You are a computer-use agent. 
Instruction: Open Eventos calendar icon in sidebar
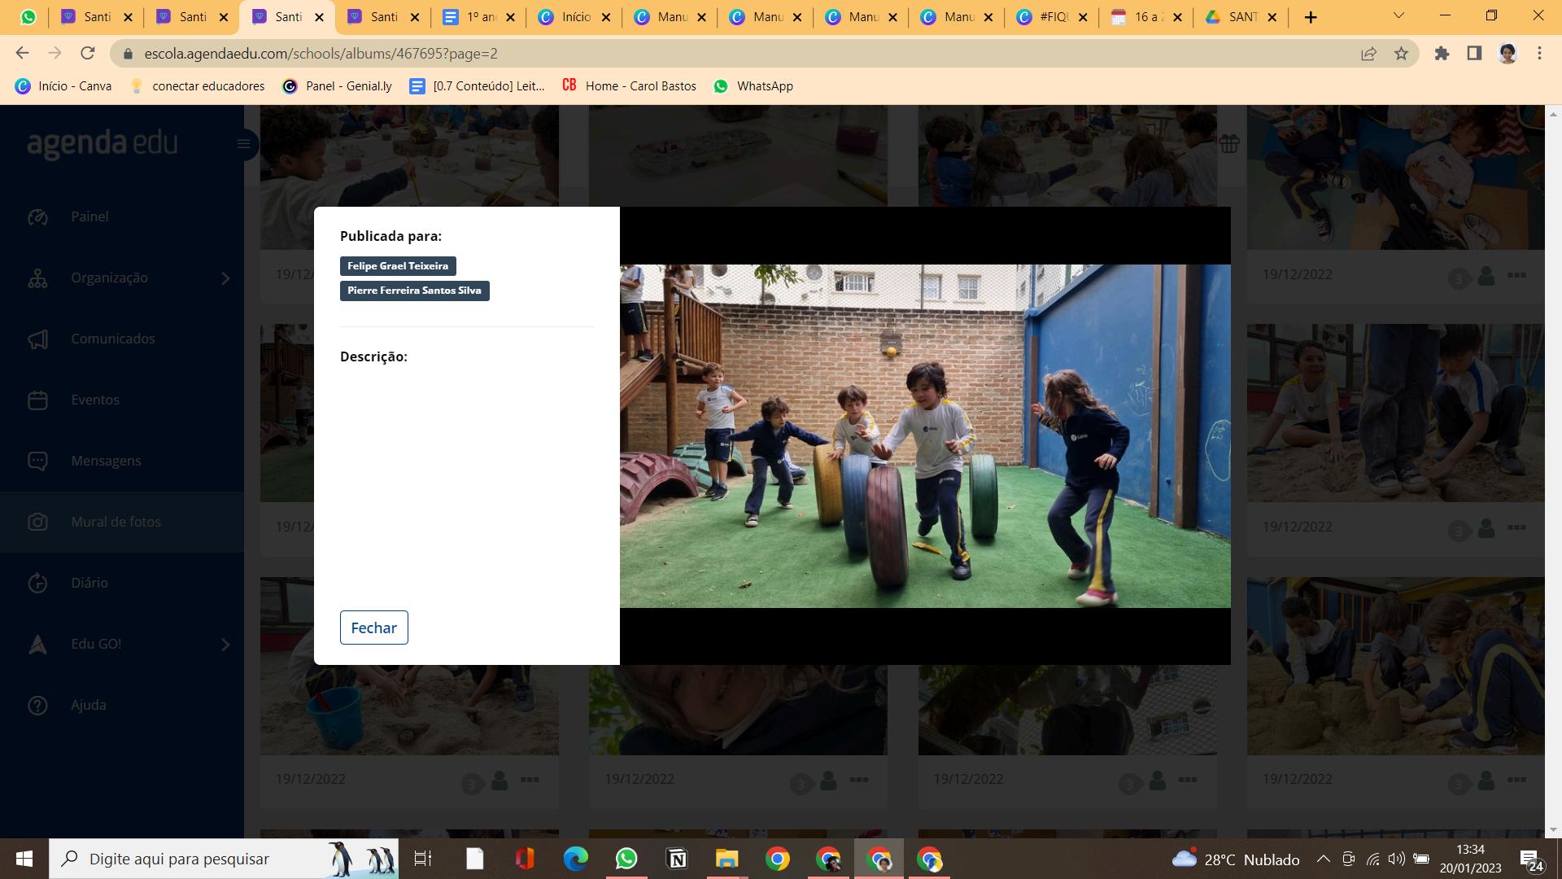(37, 400)
